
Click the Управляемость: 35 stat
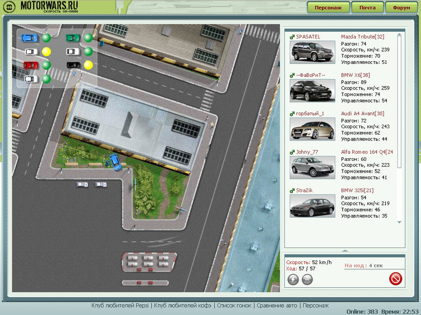click(364, 216)
